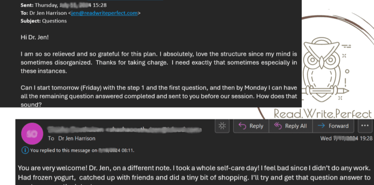
Task: Open the more actions ellipsis menu
Action: point(365,126)
